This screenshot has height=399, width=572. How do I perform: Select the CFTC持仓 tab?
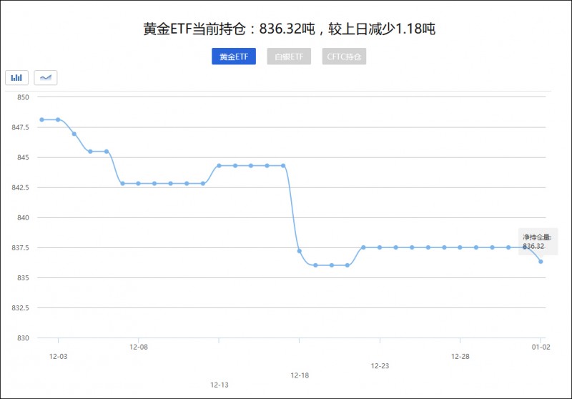[344, 56]
